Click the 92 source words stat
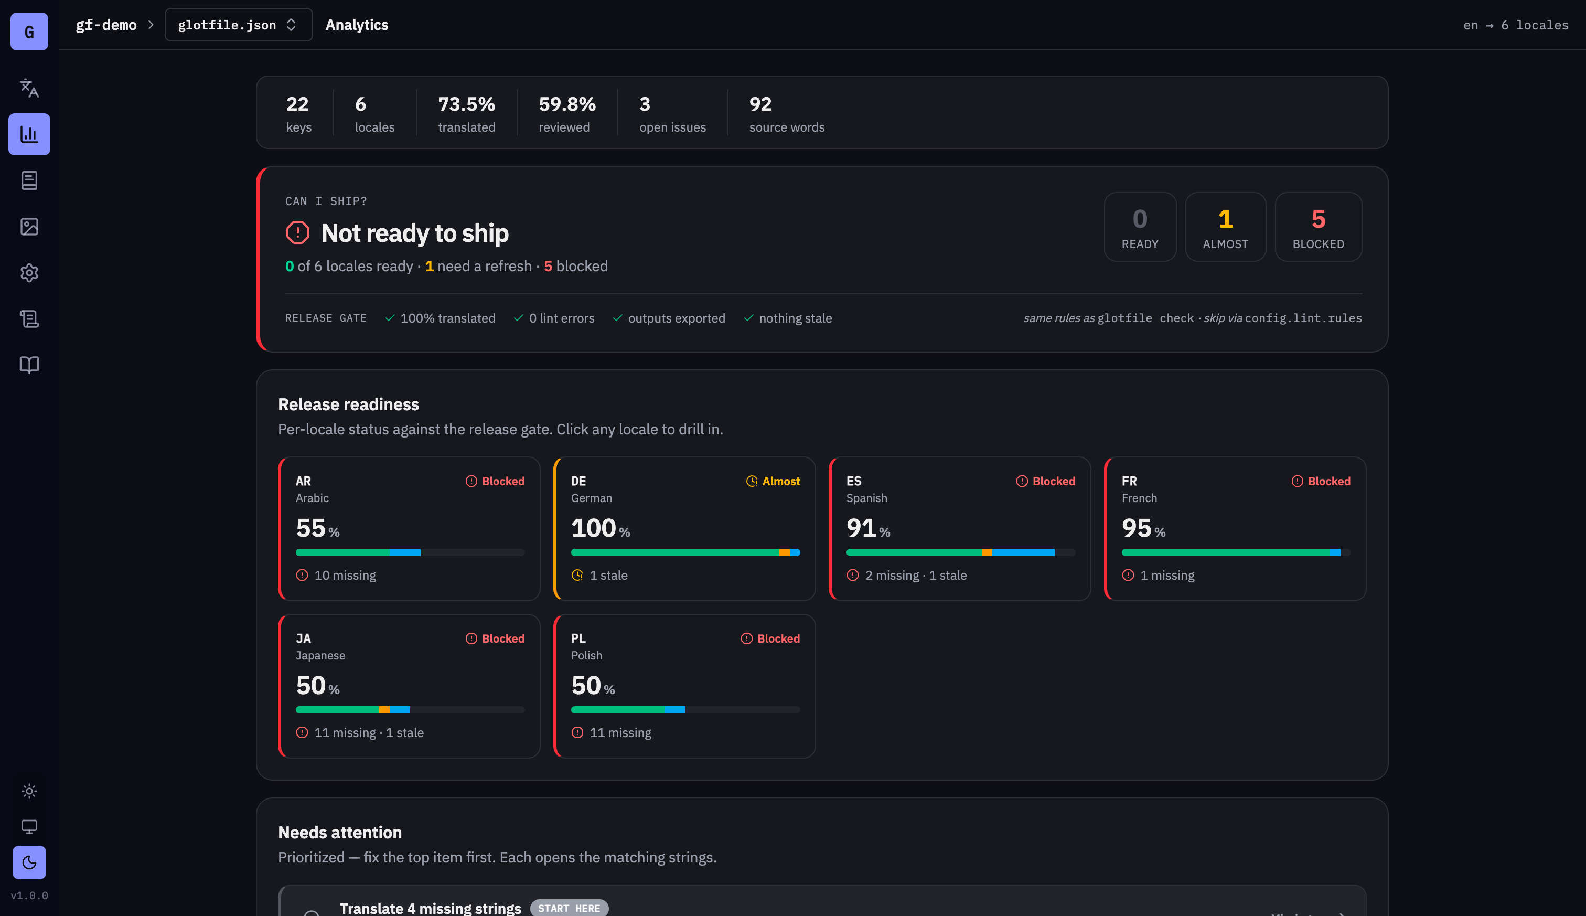1586x916 pixels. 787,113
